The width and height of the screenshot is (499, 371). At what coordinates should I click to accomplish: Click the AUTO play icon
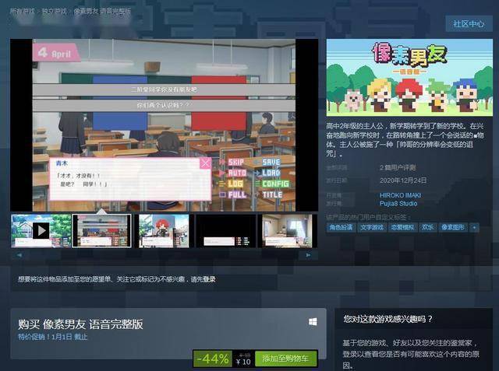click(232, 173)
